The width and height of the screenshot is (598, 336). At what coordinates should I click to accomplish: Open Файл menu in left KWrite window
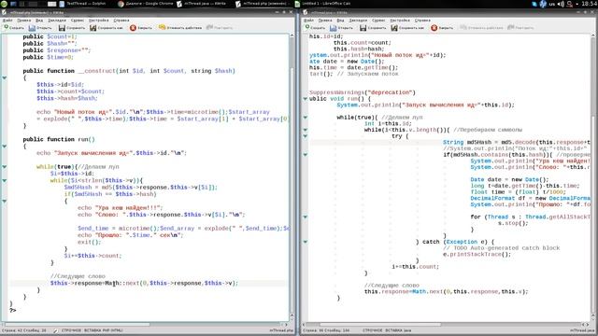point(7,21)
